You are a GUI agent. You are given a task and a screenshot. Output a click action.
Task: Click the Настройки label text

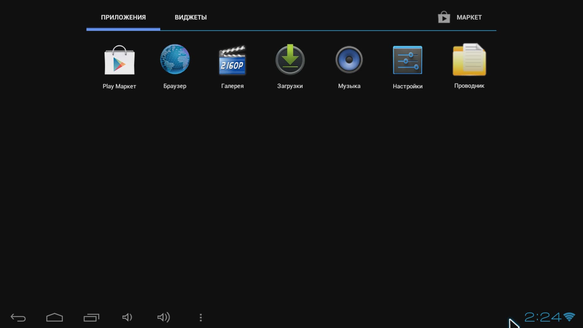(407, 86)
